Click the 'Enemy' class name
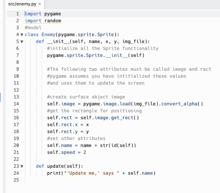This screenshot has width=220, height=193. [48, 35]
